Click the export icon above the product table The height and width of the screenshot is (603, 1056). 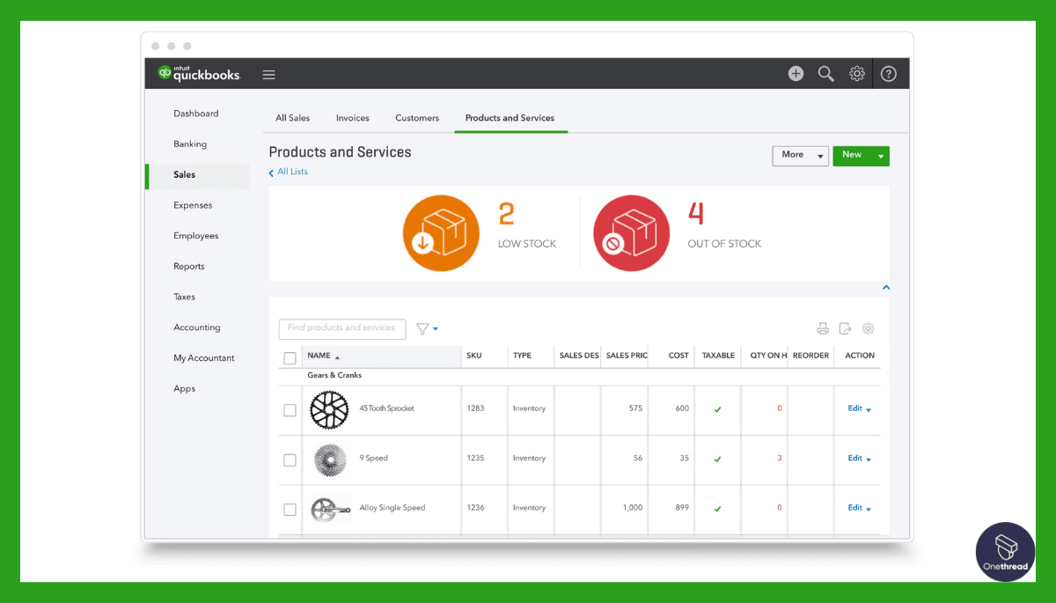(845, 327)
